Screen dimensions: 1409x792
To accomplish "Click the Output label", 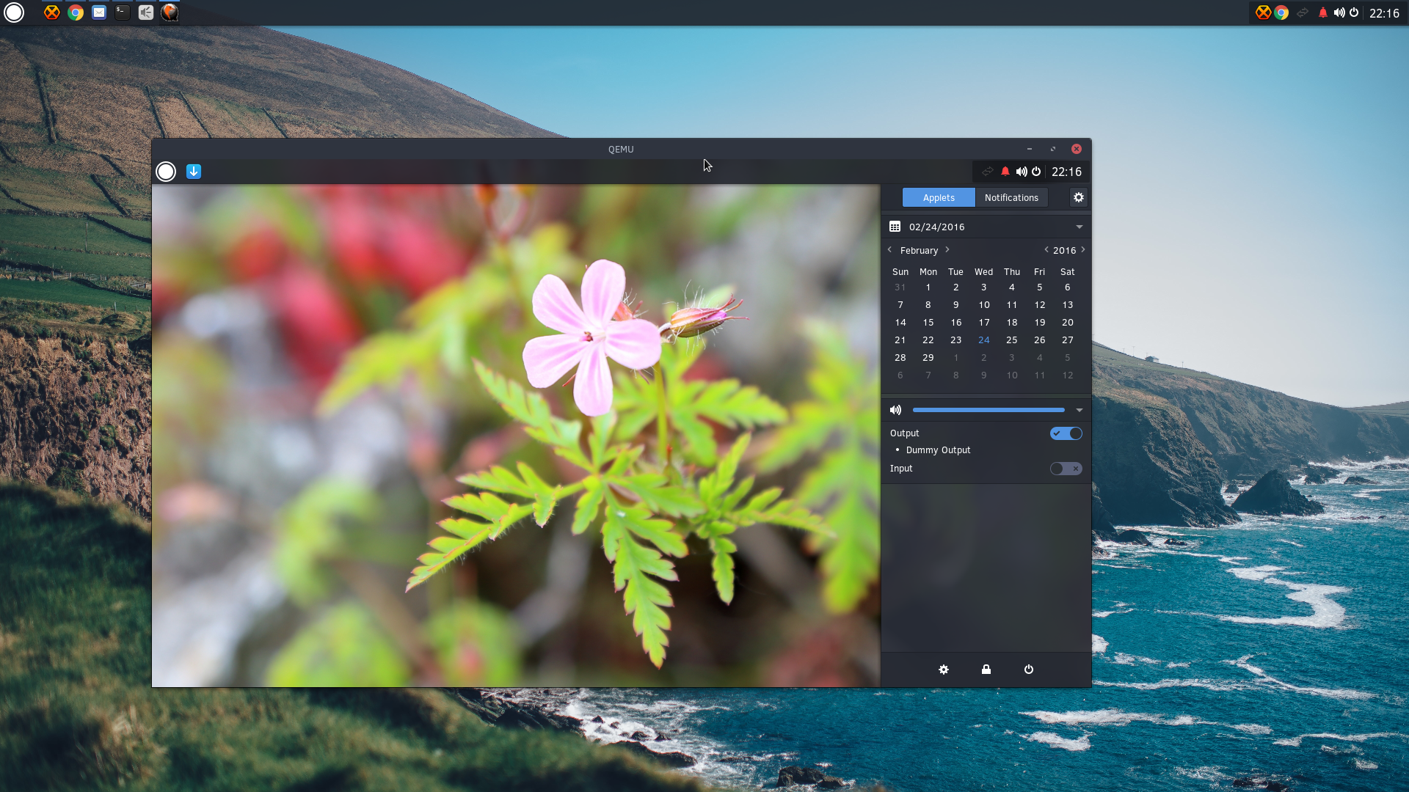I will pos(904,433).
